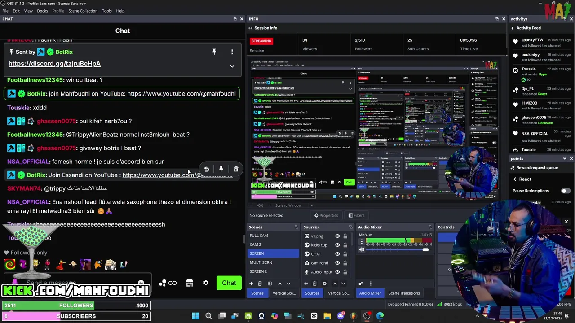Pin the hovered BotRix Essandi message

(221, 169)
